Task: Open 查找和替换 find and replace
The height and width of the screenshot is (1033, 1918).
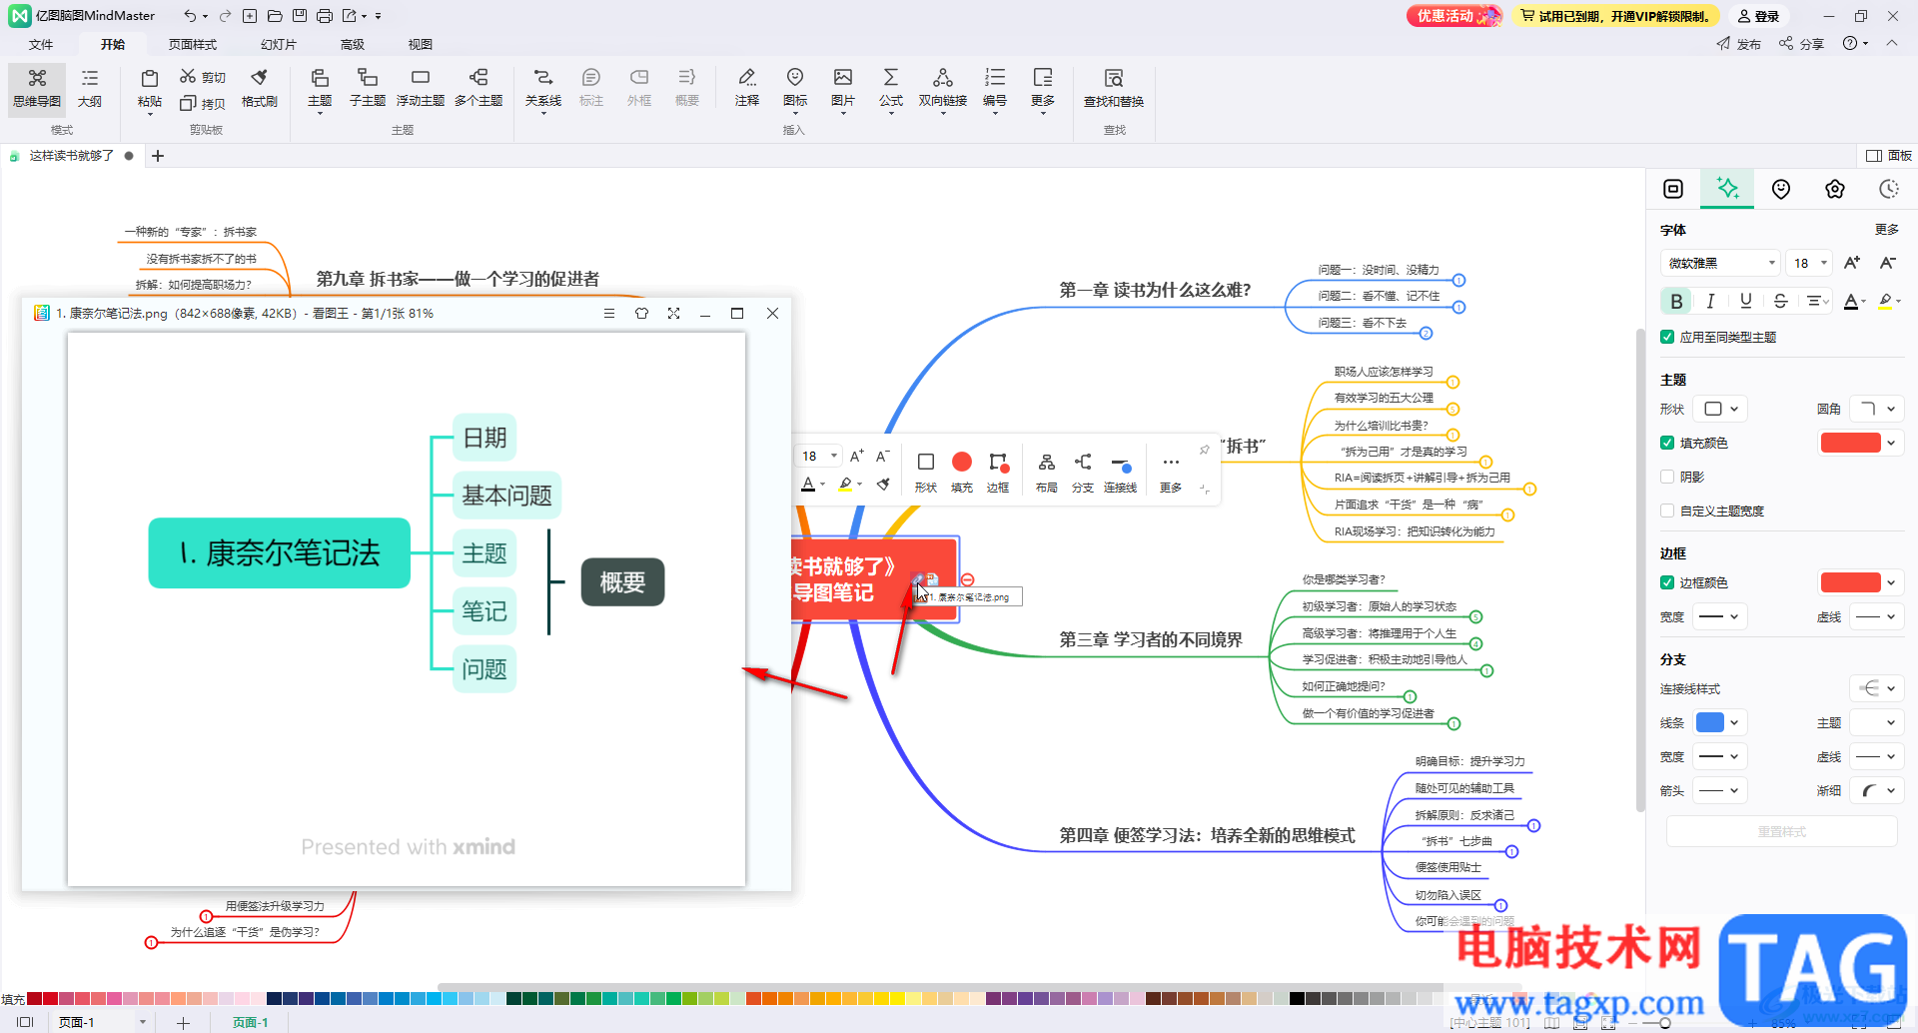Action: click(1114, 89)
